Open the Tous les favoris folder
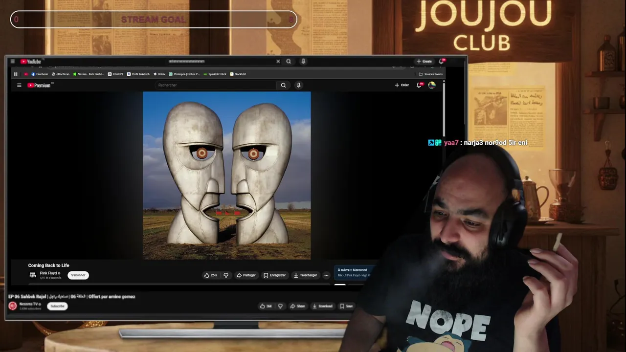Image resolution: width=626 pixels, height=352 pixels. 431,74
